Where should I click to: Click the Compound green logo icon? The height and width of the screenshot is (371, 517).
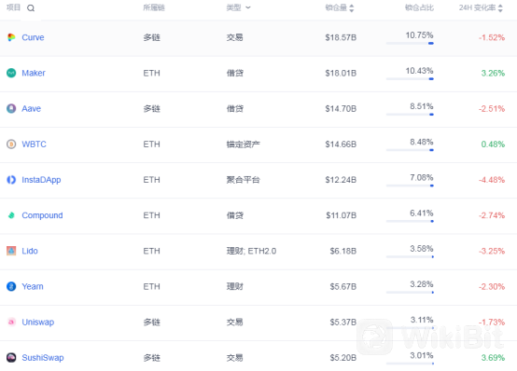click(x=11, y=215)
